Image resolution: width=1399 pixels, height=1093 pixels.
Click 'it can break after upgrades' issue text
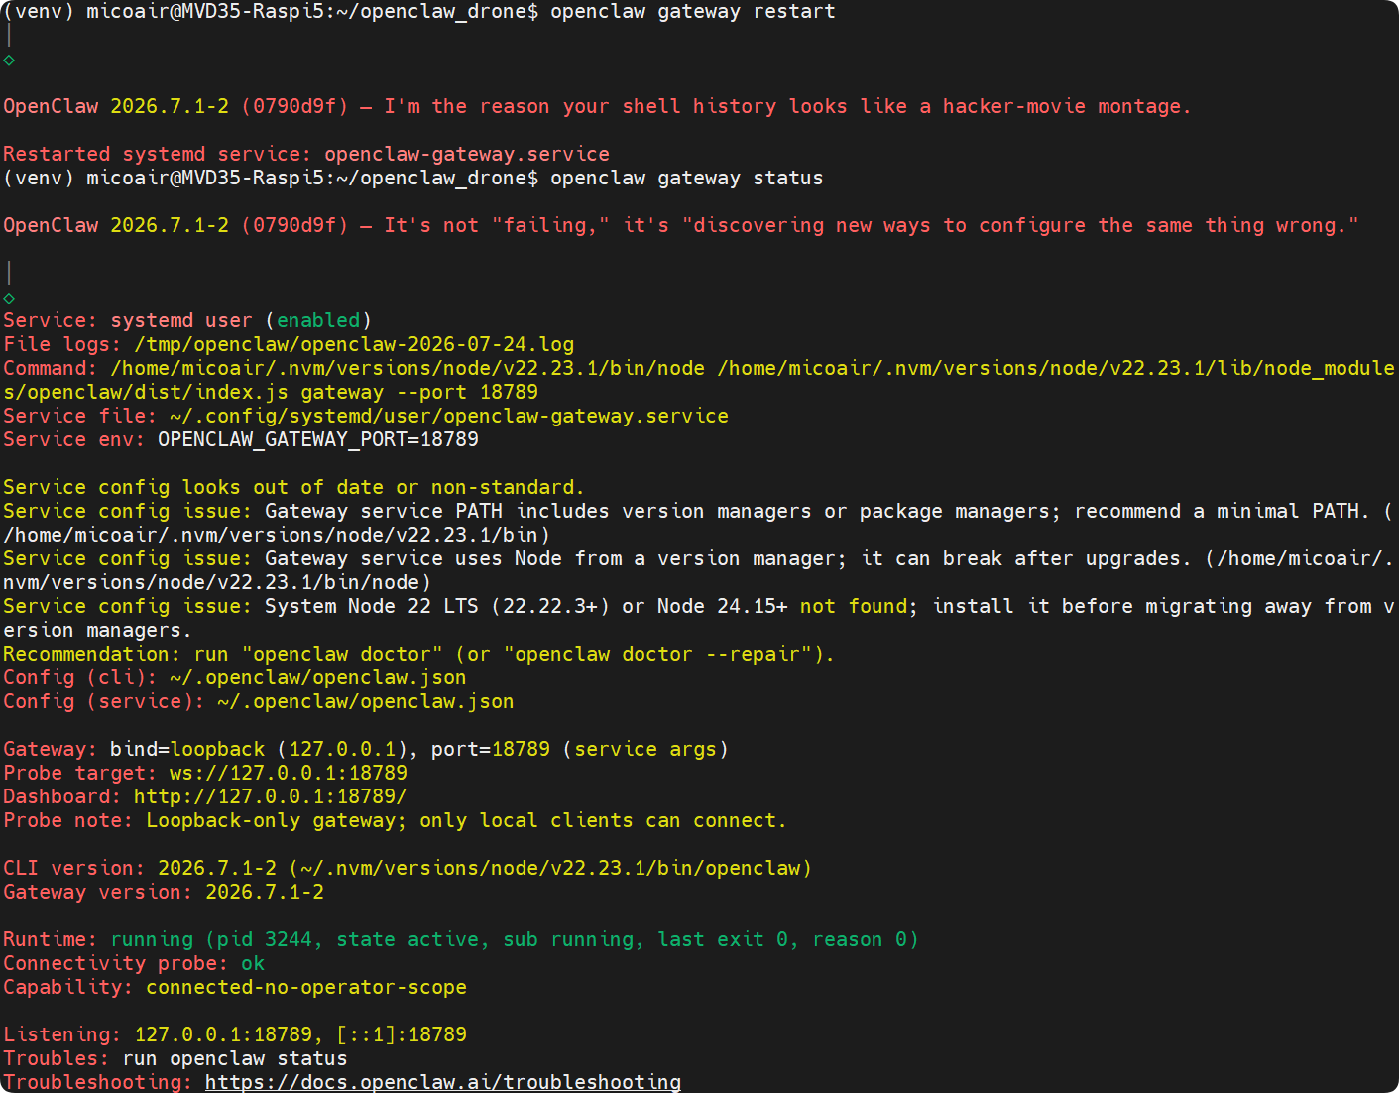coord(1025,558)
